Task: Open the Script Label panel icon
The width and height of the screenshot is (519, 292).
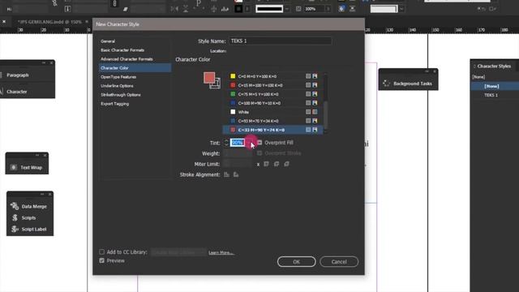Action: (x=15, y=229)
